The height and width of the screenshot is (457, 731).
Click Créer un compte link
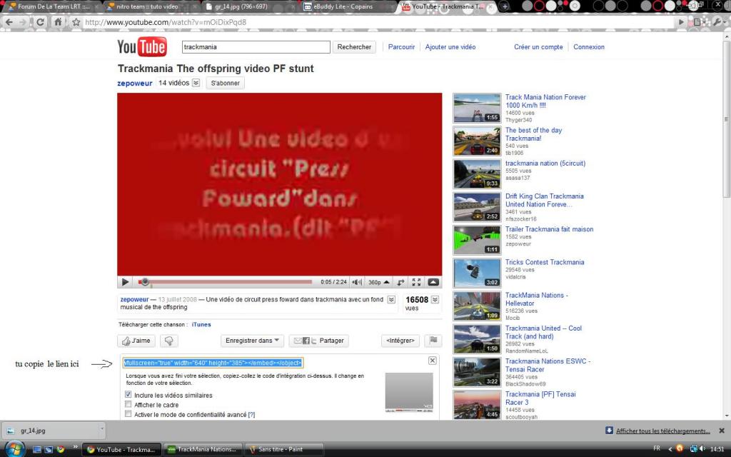(538, 46)
